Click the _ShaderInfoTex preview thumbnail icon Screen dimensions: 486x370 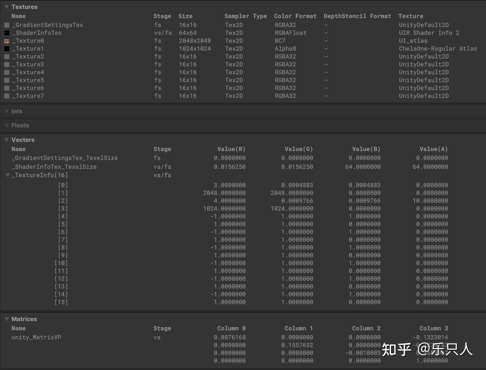7,33
